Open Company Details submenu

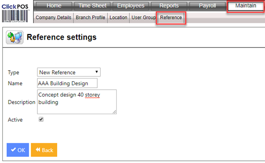click(x=54, y=18)
